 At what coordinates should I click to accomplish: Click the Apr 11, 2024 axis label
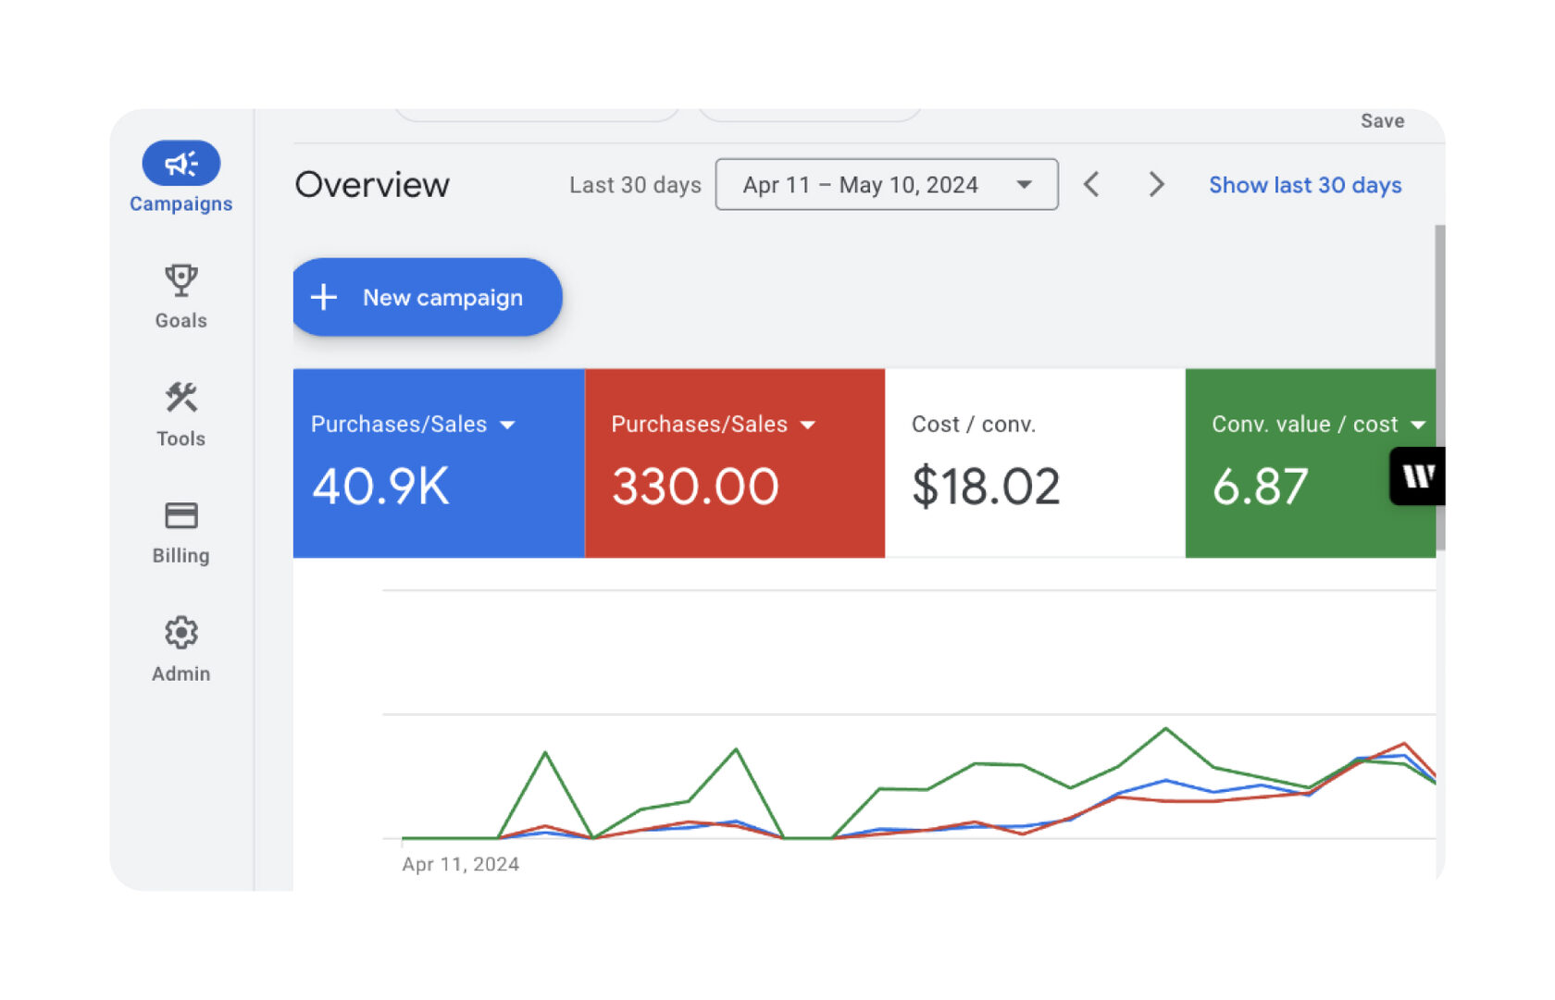[x=460, y=864]
